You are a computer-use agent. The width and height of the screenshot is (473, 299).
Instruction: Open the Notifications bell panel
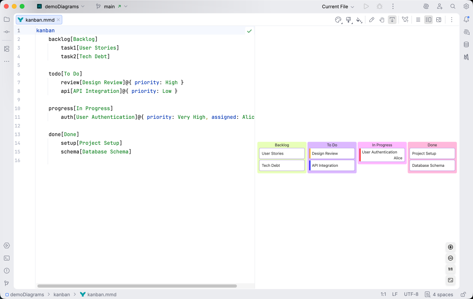pyautogui.click(x=466, y=19)
